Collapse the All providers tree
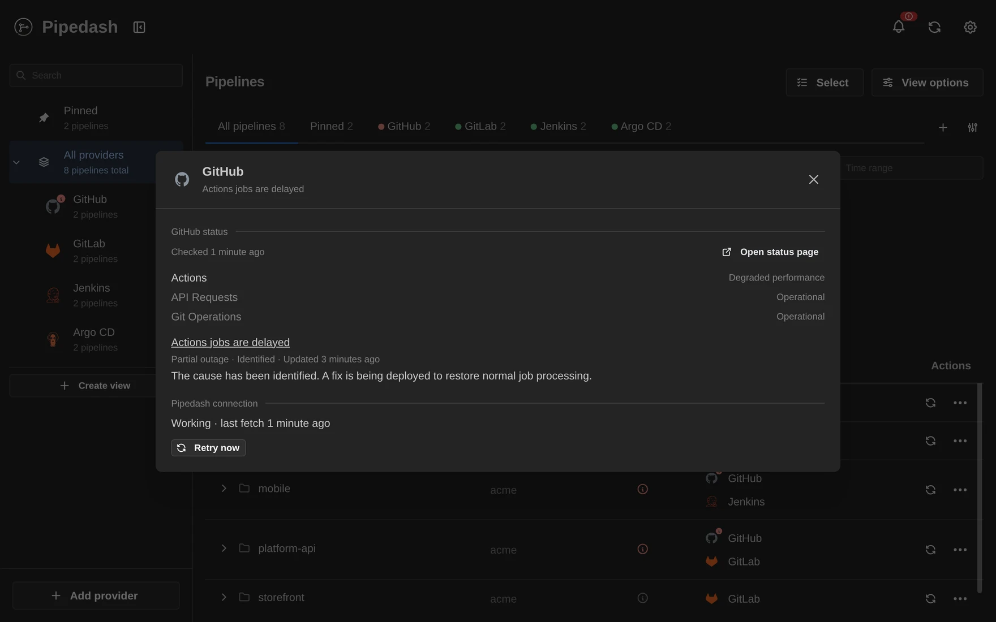 coord(16,162)
